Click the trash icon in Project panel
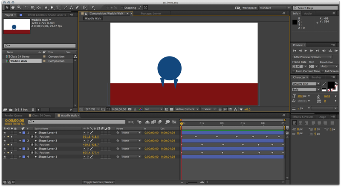Viewport: 341px width, 187px height. point(33,110)
